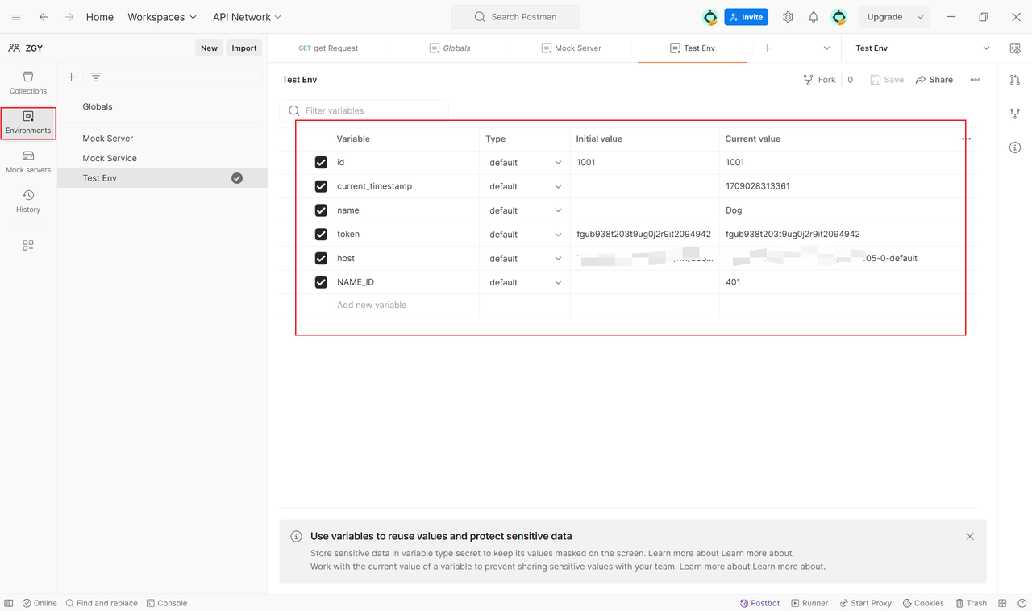1032x611 pixels.
Task: Go forward with the right arrow
Action: point(69,17)
